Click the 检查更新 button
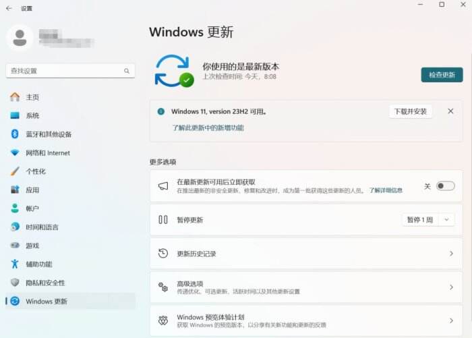This screenshot has height=338, width=472. 442,75
